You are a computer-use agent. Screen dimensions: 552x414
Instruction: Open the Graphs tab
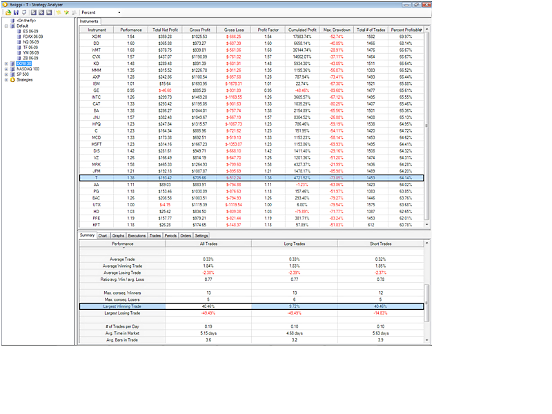click(x=118, y=235)
